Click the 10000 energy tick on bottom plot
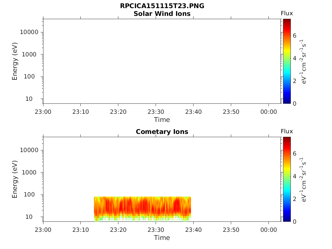 29,150
